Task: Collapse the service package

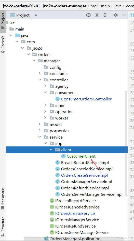Action: (x=39, y=137)
